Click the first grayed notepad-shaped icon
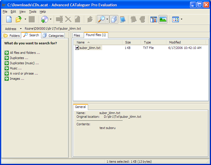Image resolution: width=211 pixels, height=165 pixels. coord(133,19)
